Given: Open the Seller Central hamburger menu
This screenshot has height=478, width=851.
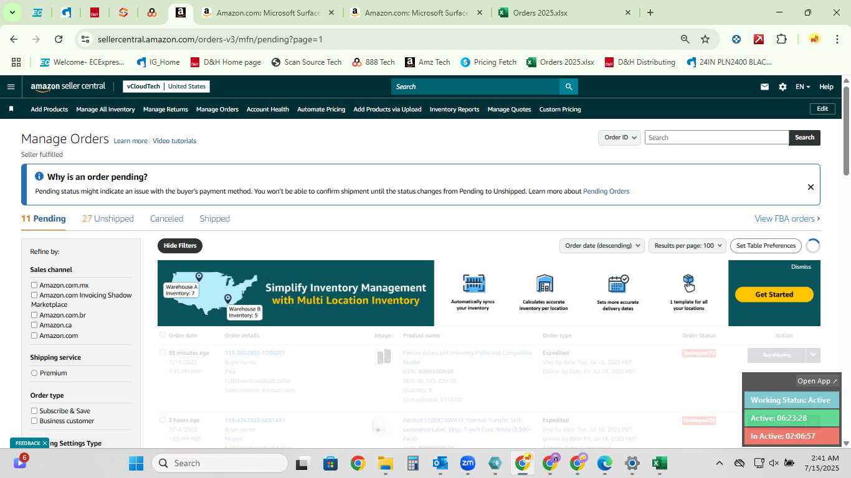Looking at the screenshot, I should [x=11, y=87].
